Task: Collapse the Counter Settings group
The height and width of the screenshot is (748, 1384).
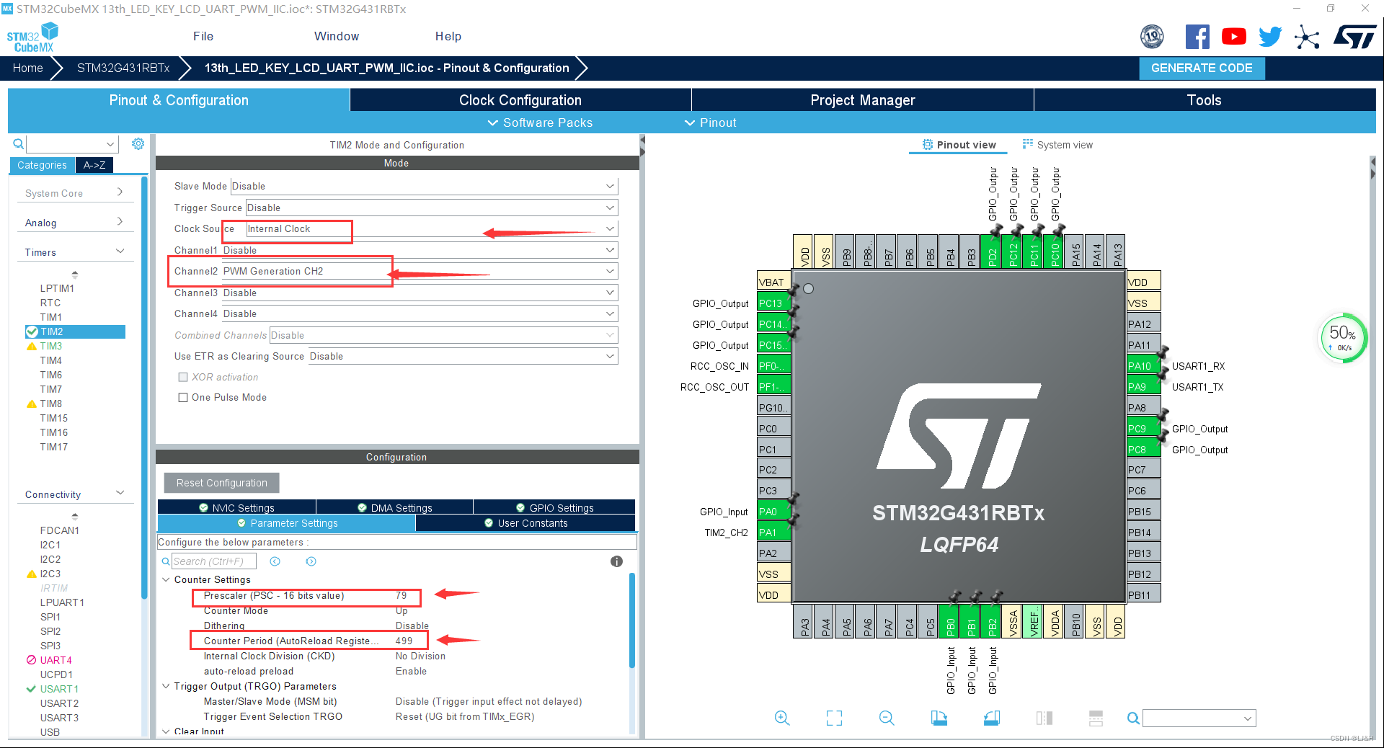Action: 167,579
